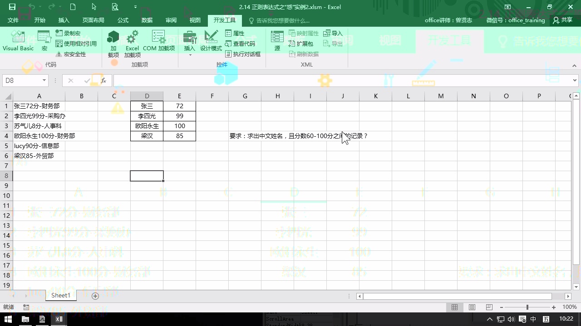This screenshot has height=326, width=581.
Task: Open the 属性 (Properties) pane
Action: [236, 33]
